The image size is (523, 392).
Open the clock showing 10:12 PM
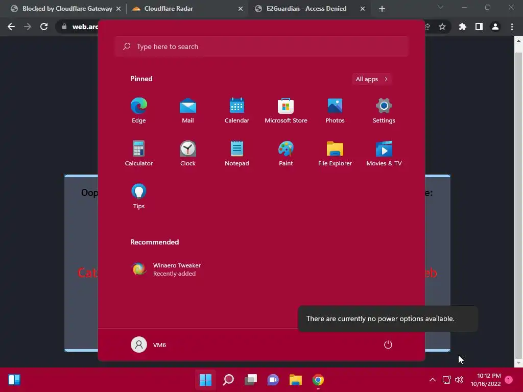tap(486, 380)
